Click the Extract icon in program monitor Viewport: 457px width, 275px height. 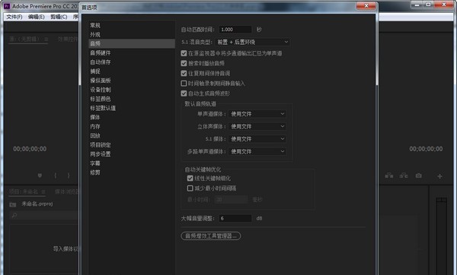point(404,175)
